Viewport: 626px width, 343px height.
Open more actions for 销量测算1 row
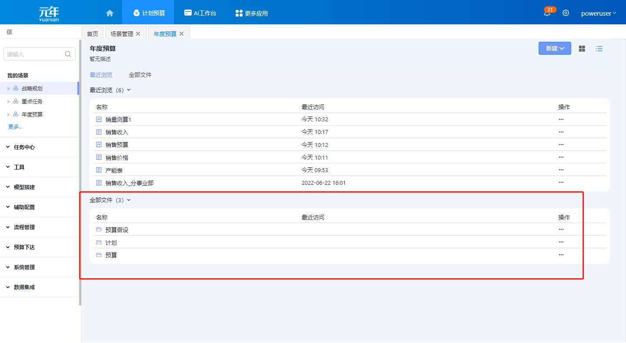561,119
